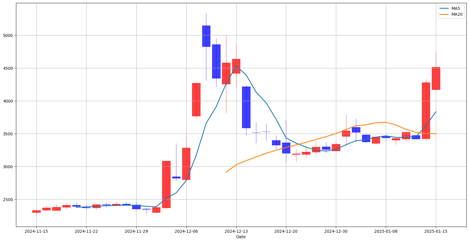
Task: Click the 4500 price axis label
Action: pyautogui.click(x=9, y=68)
